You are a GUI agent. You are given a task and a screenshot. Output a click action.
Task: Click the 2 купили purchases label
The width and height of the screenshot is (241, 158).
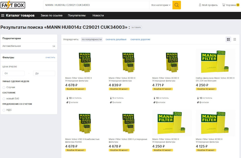(72, 102)
